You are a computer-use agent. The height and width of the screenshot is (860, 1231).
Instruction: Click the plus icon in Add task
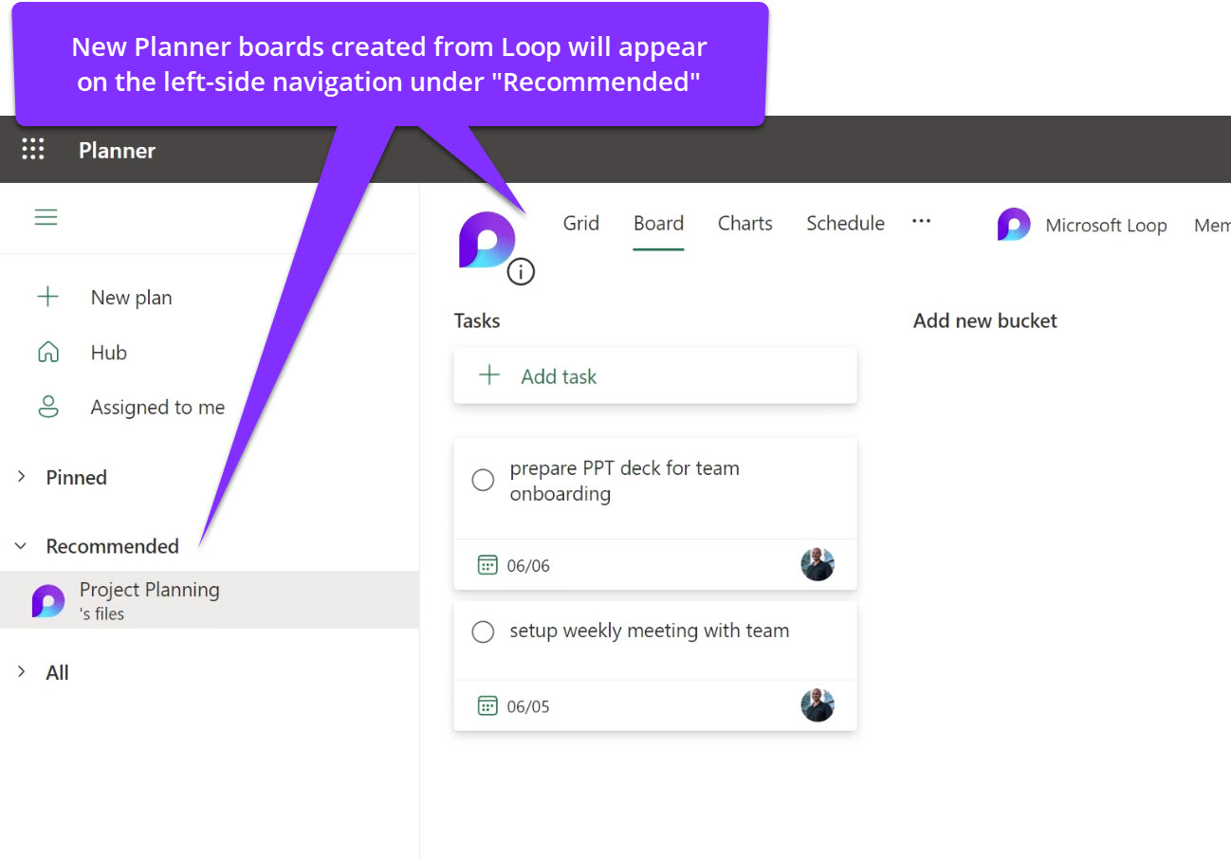pos(489,375)
